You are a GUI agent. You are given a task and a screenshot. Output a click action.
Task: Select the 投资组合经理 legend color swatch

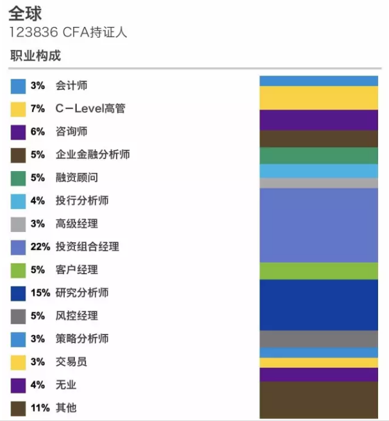(18, 247)
